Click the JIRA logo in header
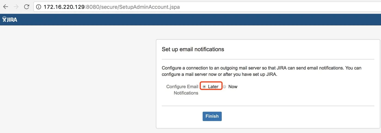Screen dimensions: 381x133 point(10,19)
